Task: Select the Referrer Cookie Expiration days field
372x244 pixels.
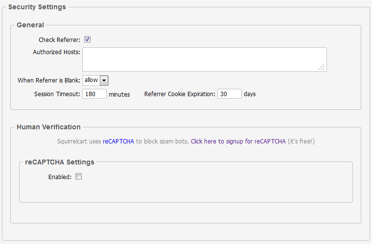Action: [x=229, y=94]
